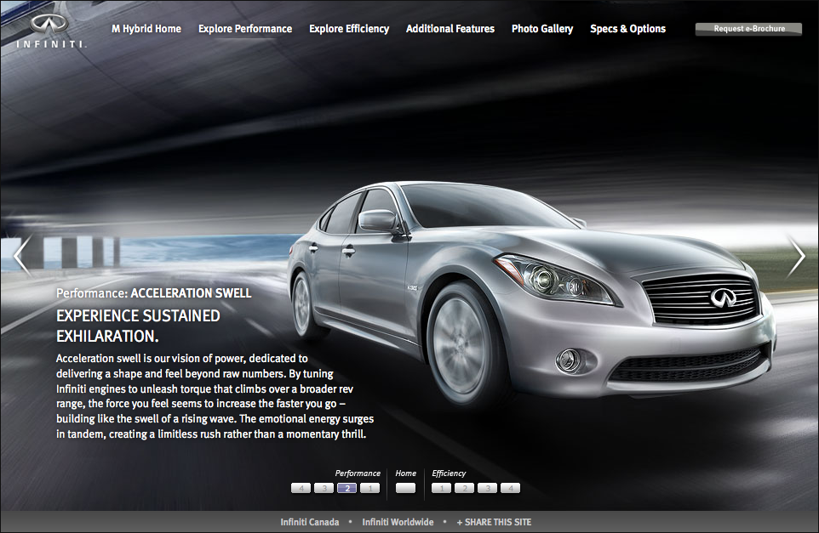Open Additional Features menu item

pyautogui.click(x=450, y=29)
